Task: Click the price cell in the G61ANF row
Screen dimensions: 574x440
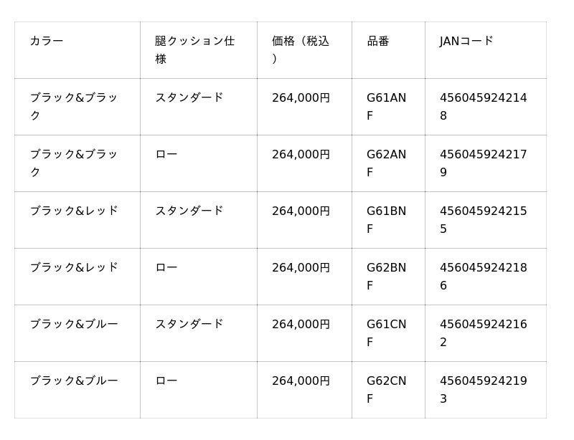Action: pyautogui.click(x=301, y=98)
